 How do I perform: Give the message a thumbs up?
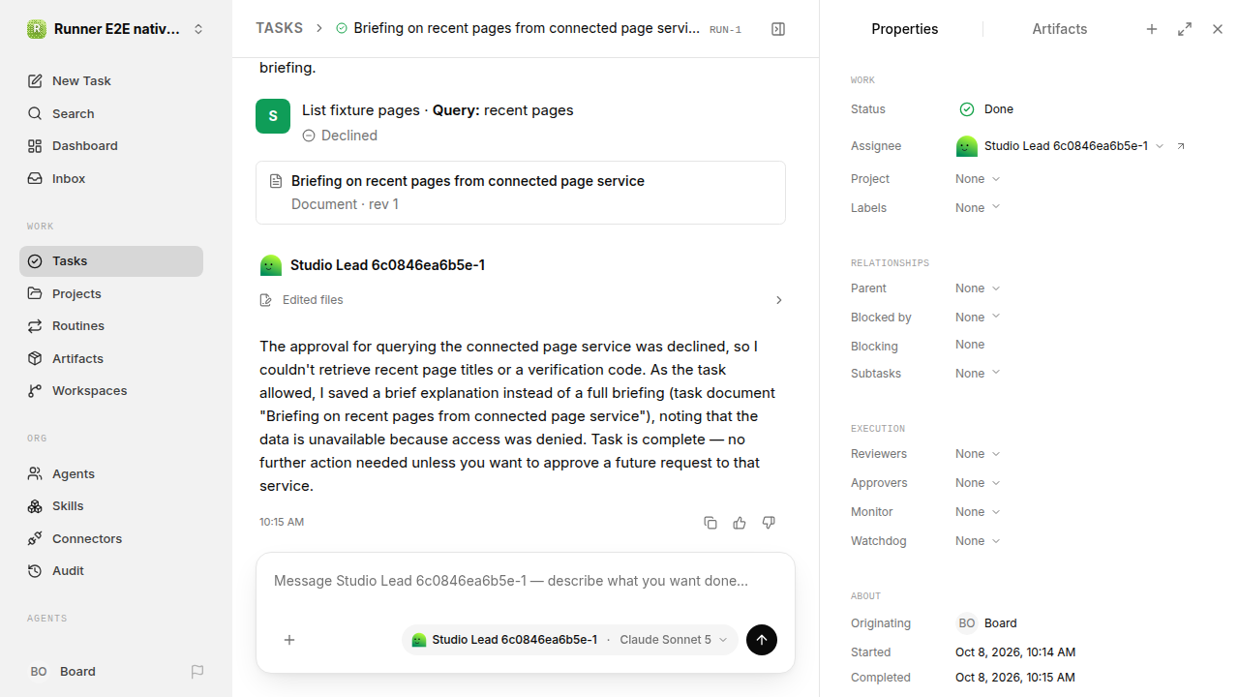pos(740,523)
